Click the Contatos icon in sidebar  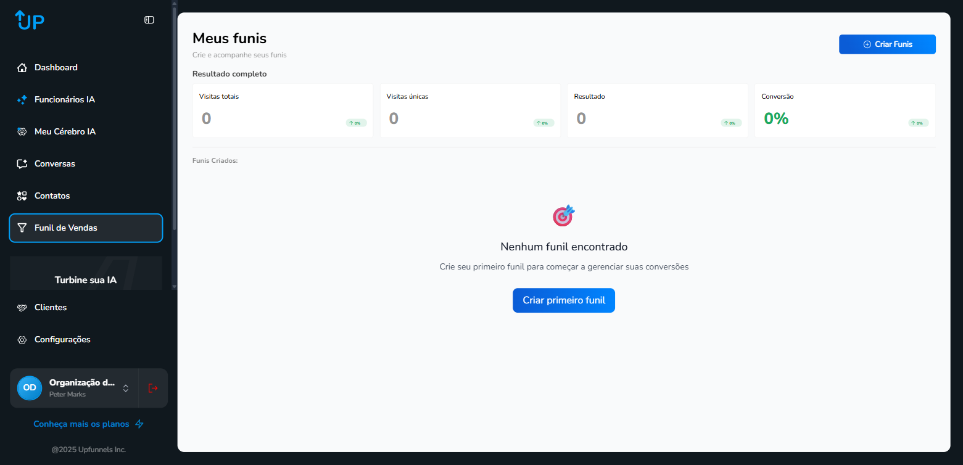pos(22,196)
